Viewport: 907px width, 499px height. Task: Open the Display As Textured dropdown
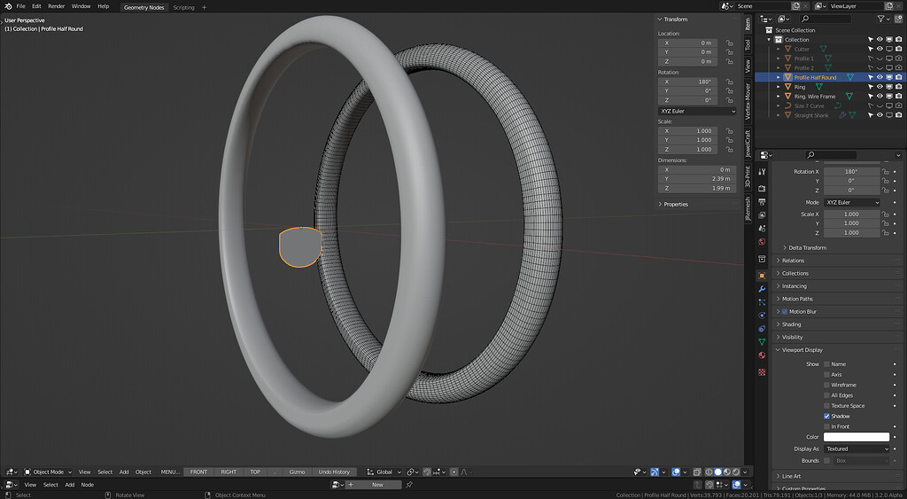857,448
